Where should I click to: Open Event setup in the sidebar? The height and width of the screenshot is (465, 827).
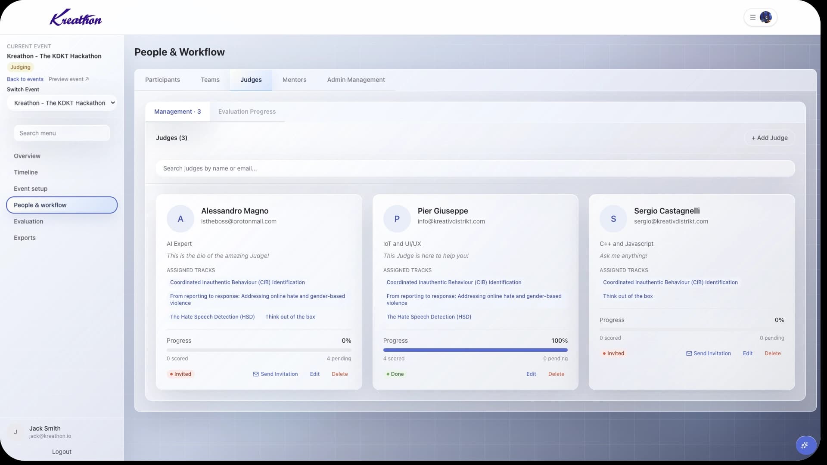(62, 189)
